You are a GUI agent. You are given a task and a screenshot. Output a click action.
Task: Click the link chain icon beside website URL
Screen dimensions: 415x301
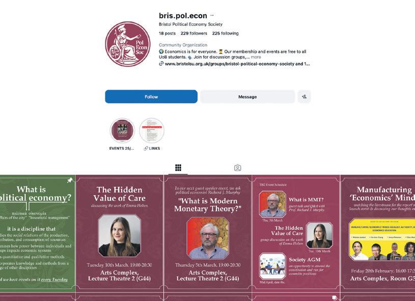click(161, 64)
